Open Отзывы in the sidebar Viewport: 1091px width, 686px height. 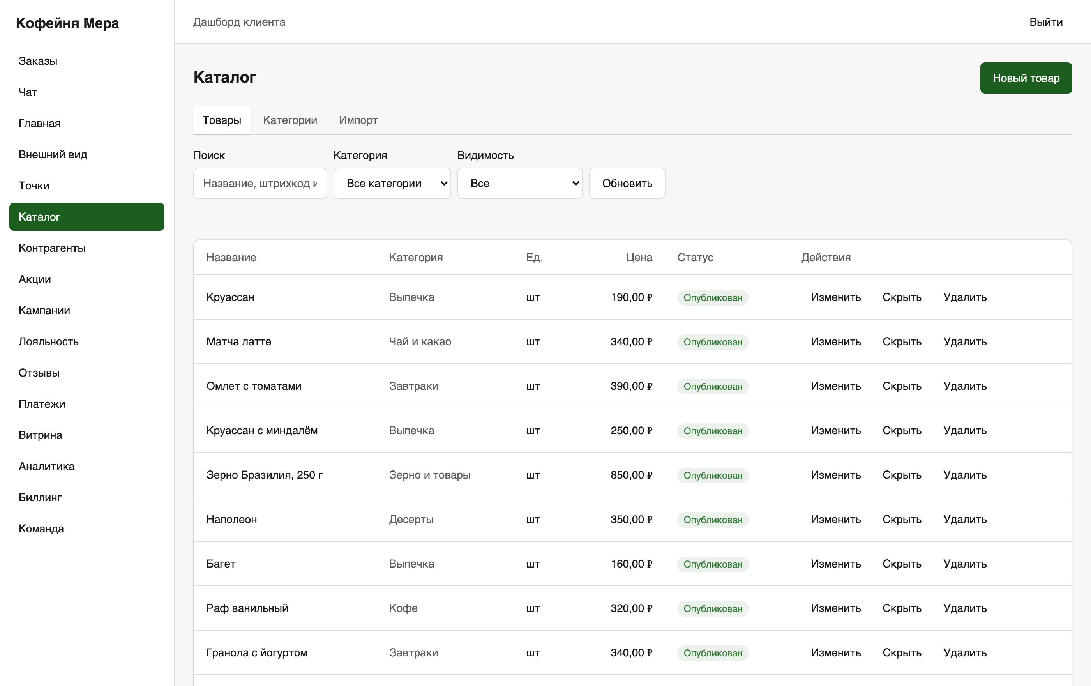(87, 373)
